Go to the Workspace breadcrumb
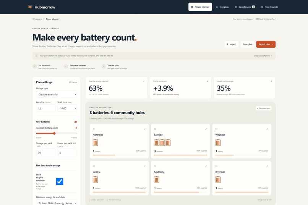308x205 pixels. [37, 19]
